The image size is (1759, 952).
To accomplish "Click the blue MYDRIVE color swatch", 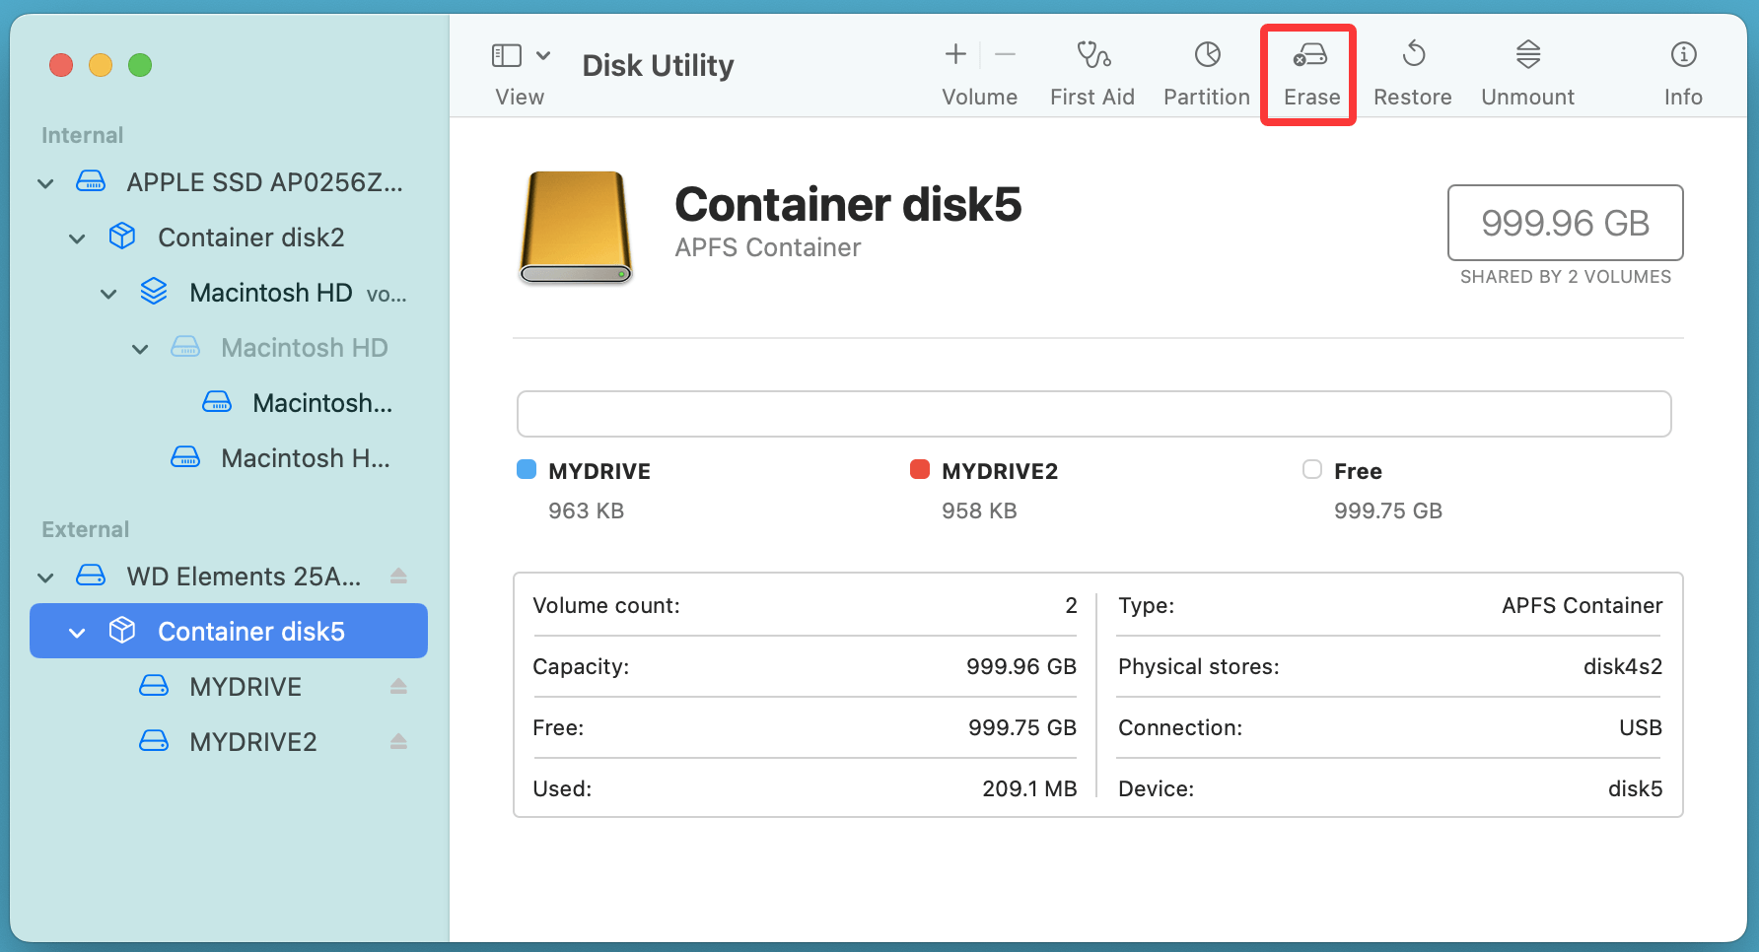I will pos(526,470).
